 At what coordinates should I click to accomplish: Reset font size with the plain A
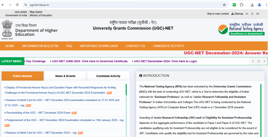click(252, 14)
